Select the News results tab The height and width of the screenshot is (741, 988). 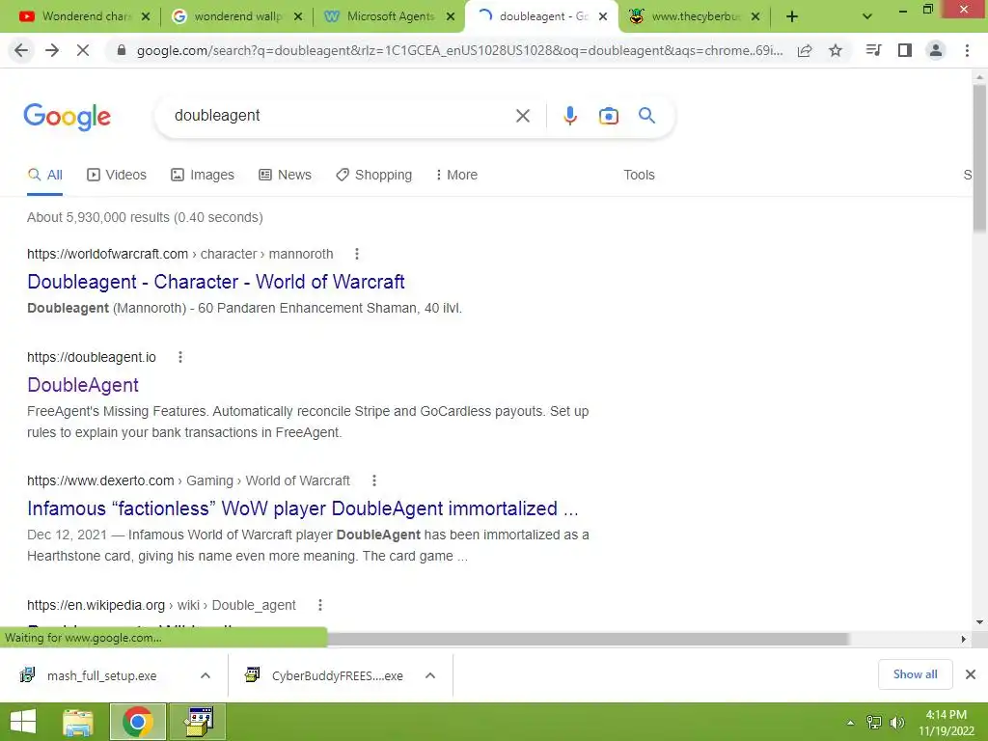tap(285, 175)
